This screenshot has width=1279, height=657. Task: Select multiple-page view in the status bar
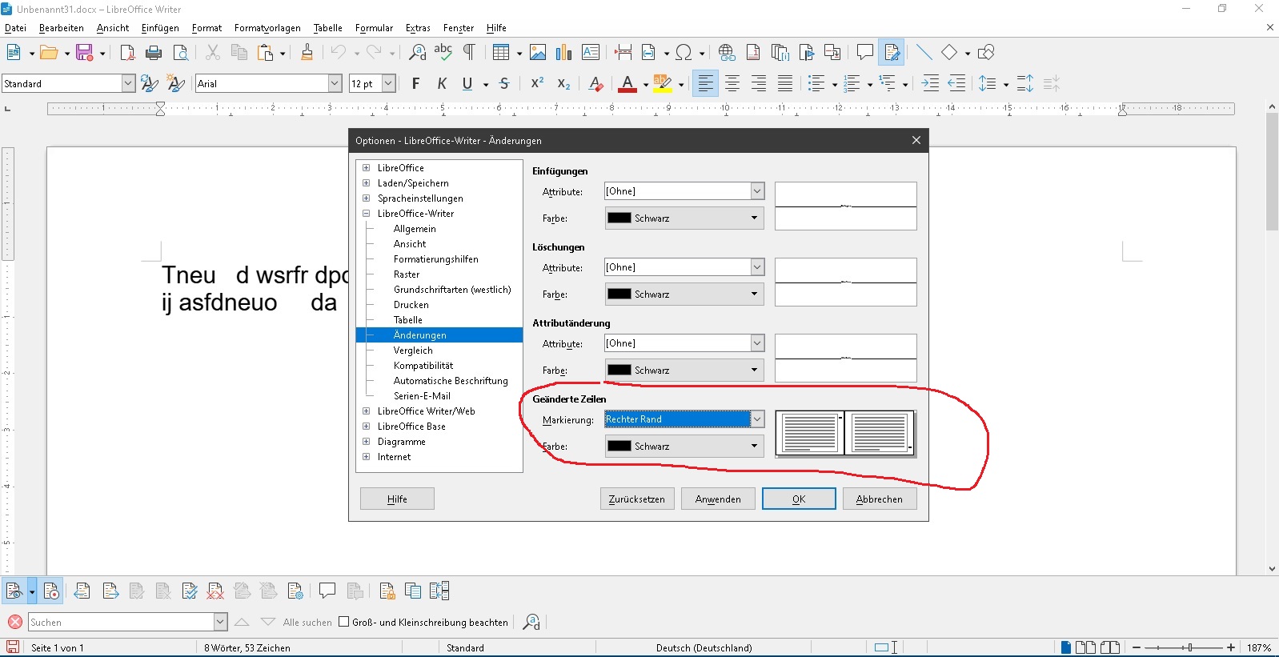1086,647
